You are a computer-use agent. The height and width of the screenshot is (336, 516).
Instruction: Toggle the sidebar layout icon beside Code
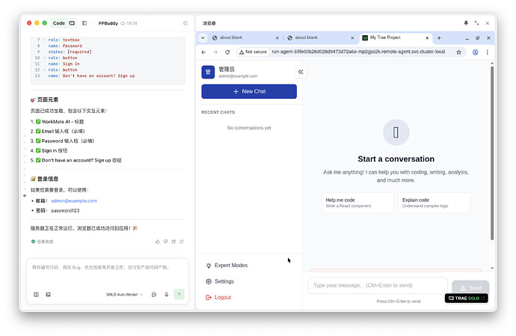click(85, 23)
